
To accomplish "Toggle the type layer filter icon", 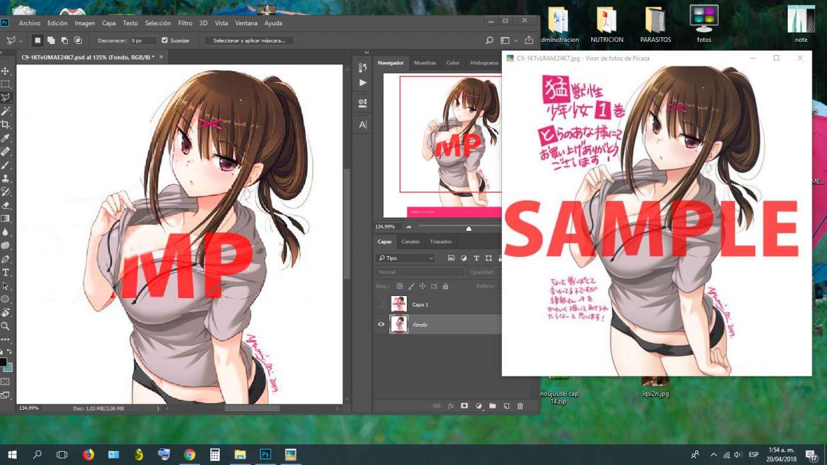I will point(476,258).
